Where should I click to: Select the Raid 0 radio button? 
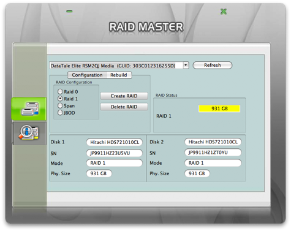[60, 91]
